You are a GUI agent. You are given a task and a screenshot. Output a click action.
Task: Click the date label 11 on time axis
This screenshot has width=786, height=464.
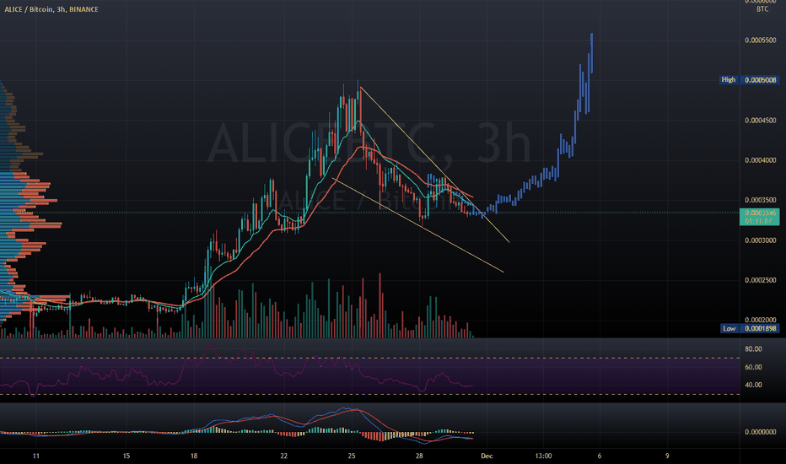(x=35, y=456)
